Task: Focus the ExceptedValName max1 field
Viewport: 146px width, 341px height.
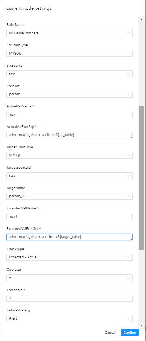Action: 69,217
